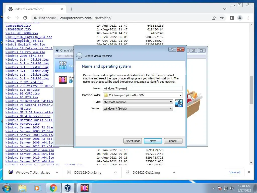Image resolution: width=257 pixels, height=193 pixels.
Task: Bookmark this page with star icon
Action: coord(222,18)
